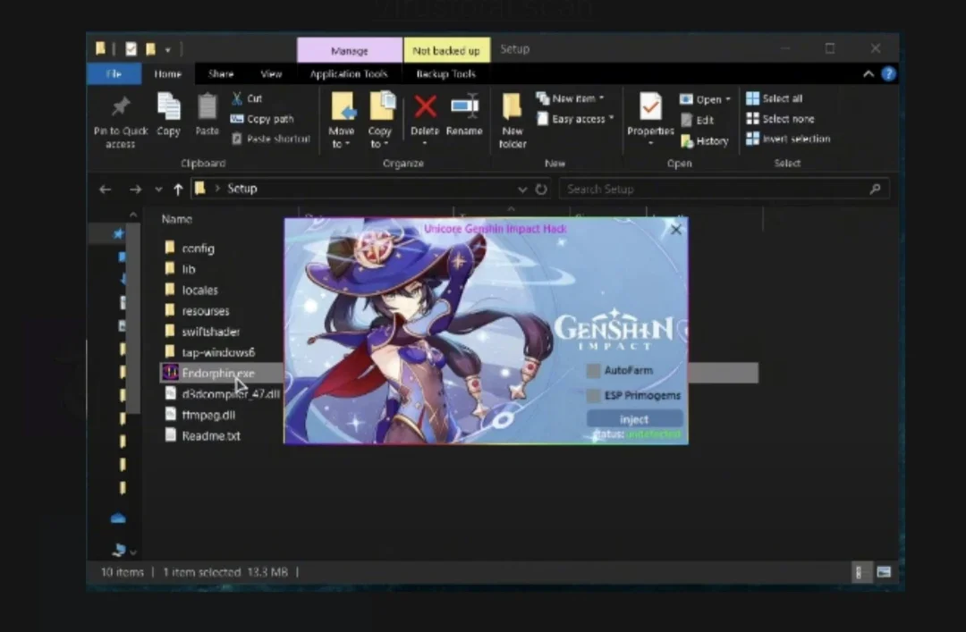This screenshot has width=966, height=632.
Task: Click the Paste clipboard icon
Action: 207,106
